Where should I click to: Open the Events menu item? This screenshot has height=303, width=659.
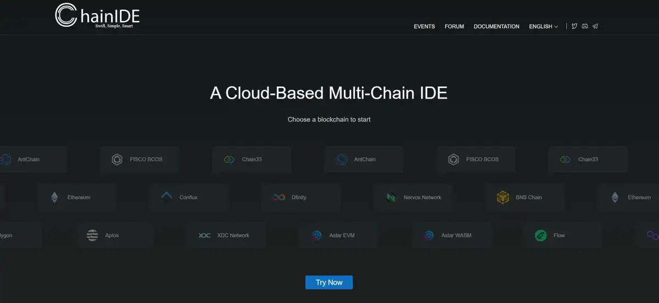pyautogui.click(x=424, y=26)
